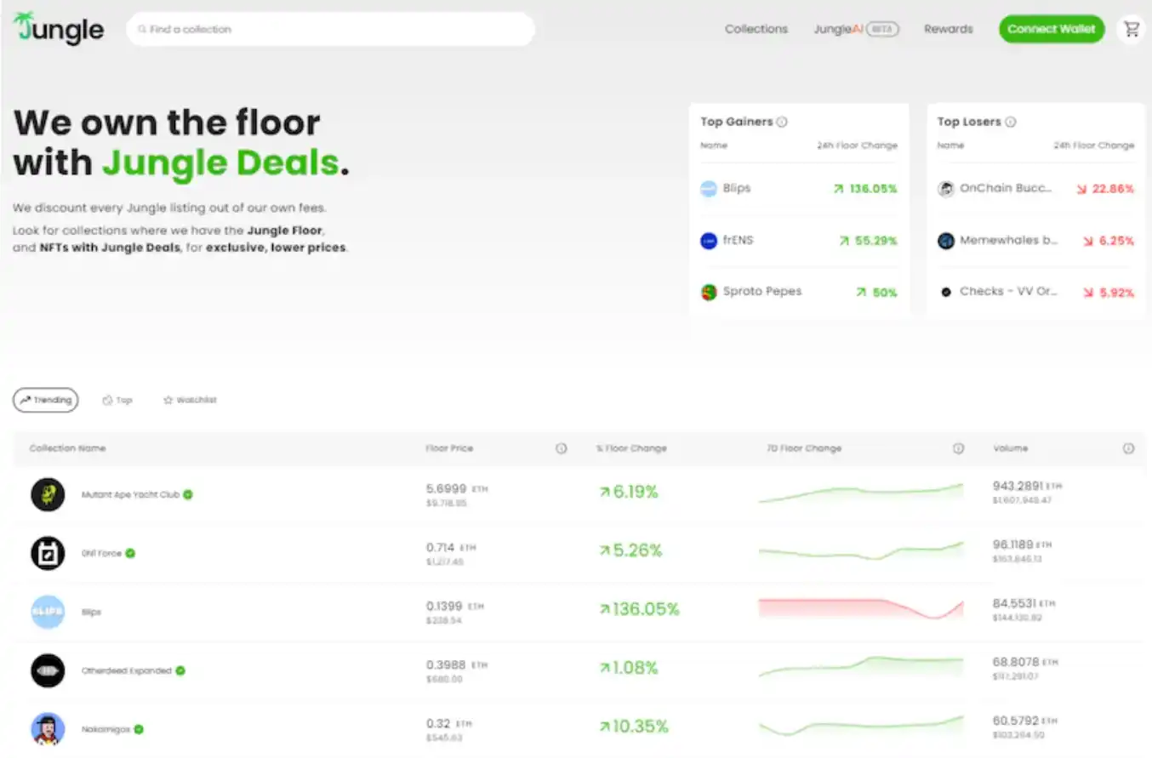Click the Volume column info icon

(x=1128, y=448)
